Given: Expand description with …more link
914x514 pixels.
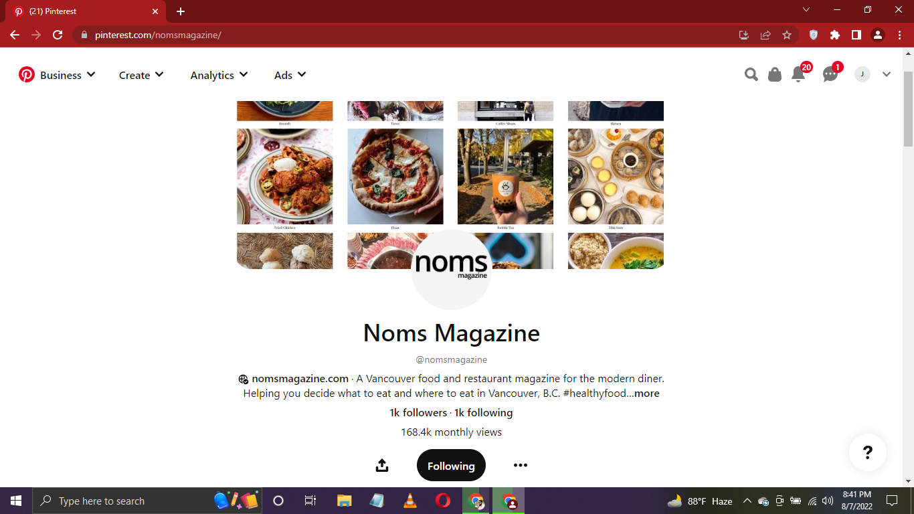Looking at the screenshot, I should pos(643,394).
